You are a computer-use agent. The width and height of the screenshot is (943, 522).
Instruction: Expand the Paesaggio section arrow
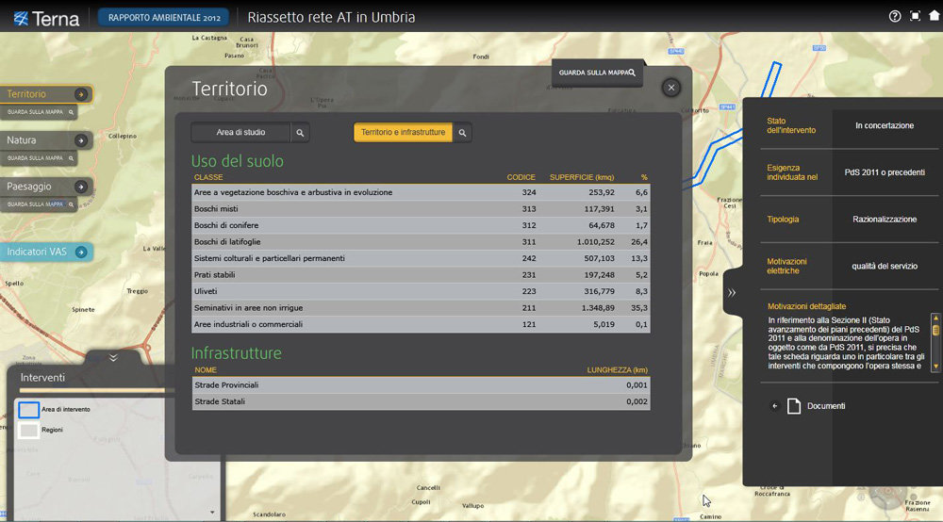(82, 187)
